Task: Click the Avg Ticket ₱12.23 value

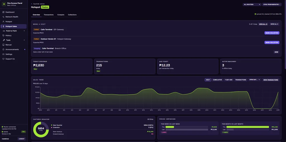Action: coord(165,65)
